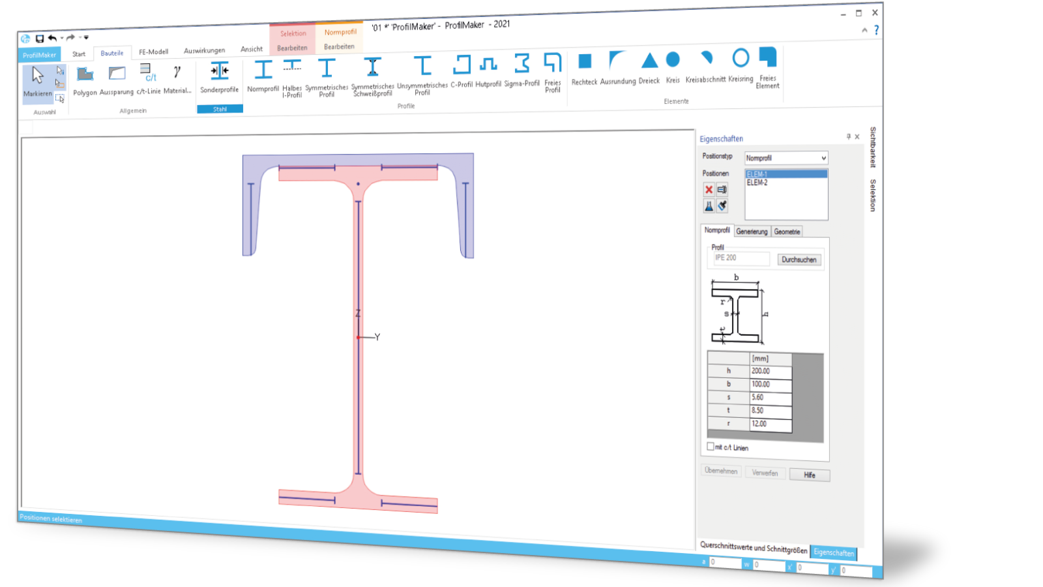Insert a Halbes I-Profil
The height and width of the screenshot is (587, 1043).
coord(292,78)
